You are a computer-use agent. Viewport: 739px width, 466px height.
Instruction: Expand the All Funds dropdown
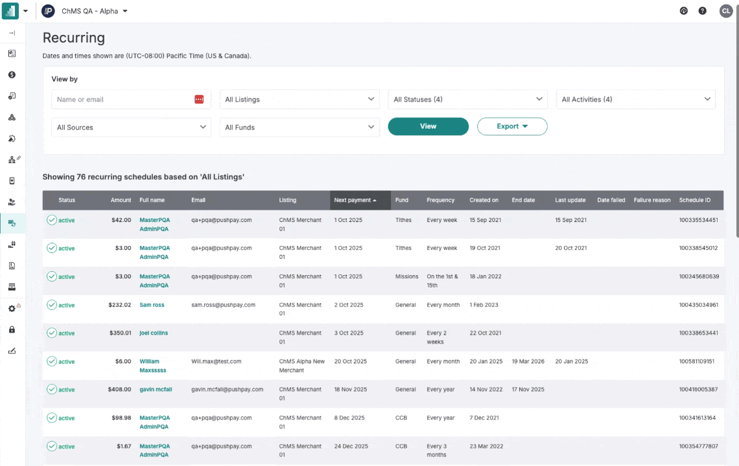[299, 127]
